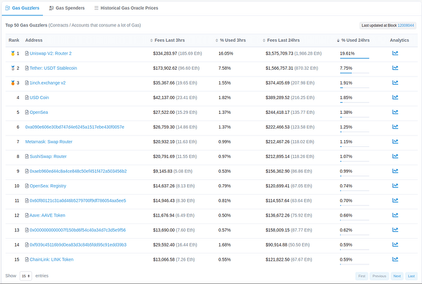422x284 pixels.
Task: Switch to the Gas Guzzlers tab
Action: 23,8
